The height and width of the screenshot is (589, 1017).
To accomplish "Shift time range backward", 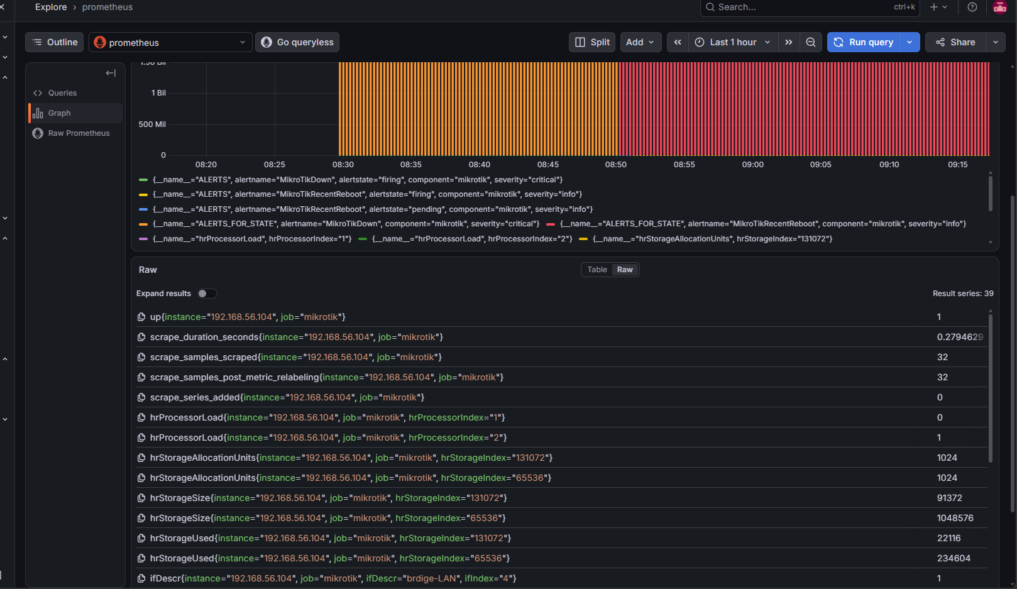I will [678, 42].
